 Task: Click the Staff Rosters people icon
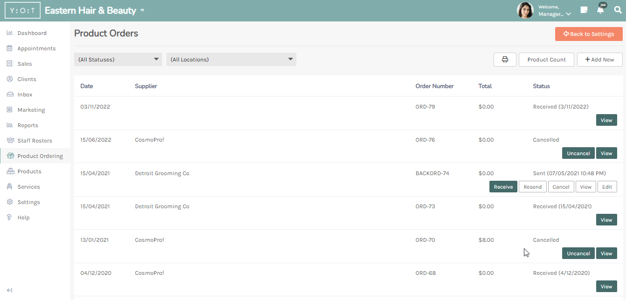10,141
